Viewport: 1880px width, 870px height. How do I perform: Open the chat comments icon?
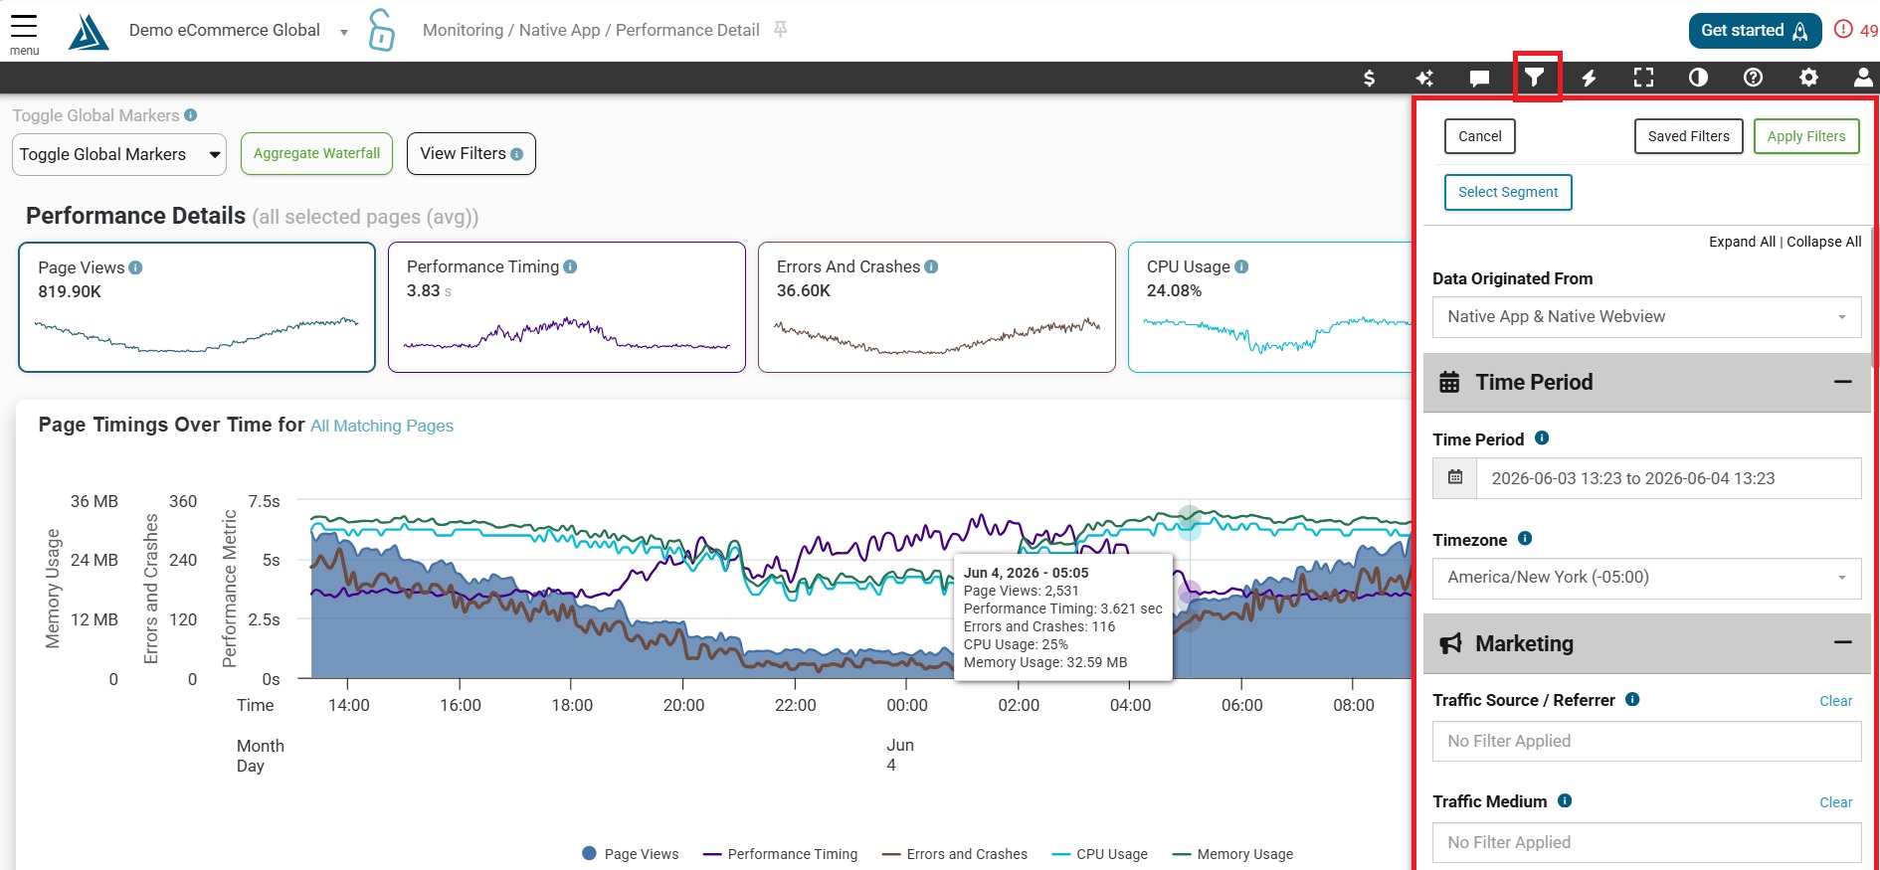1479,78
